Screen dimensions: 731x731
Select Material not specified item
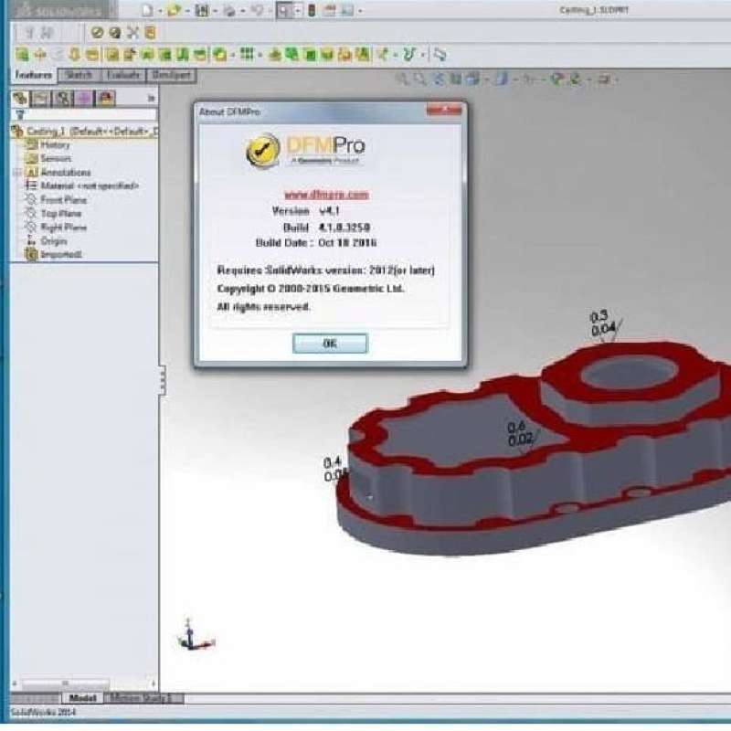pyautogui.click(x=82, y=185)
